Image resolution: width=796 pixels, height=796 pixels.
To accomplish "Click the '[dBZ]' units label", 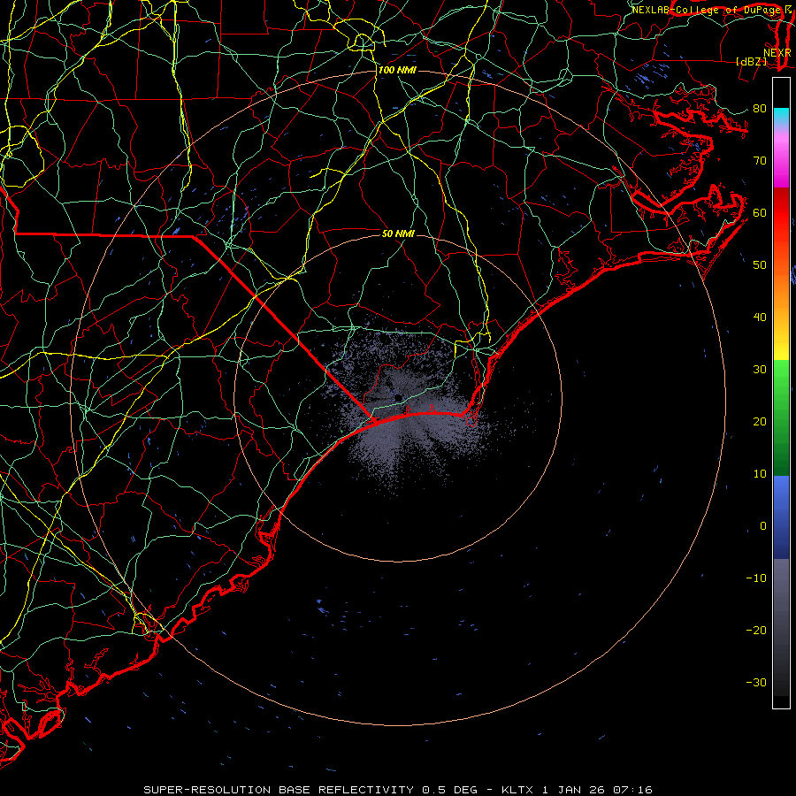I will [751, 61].
